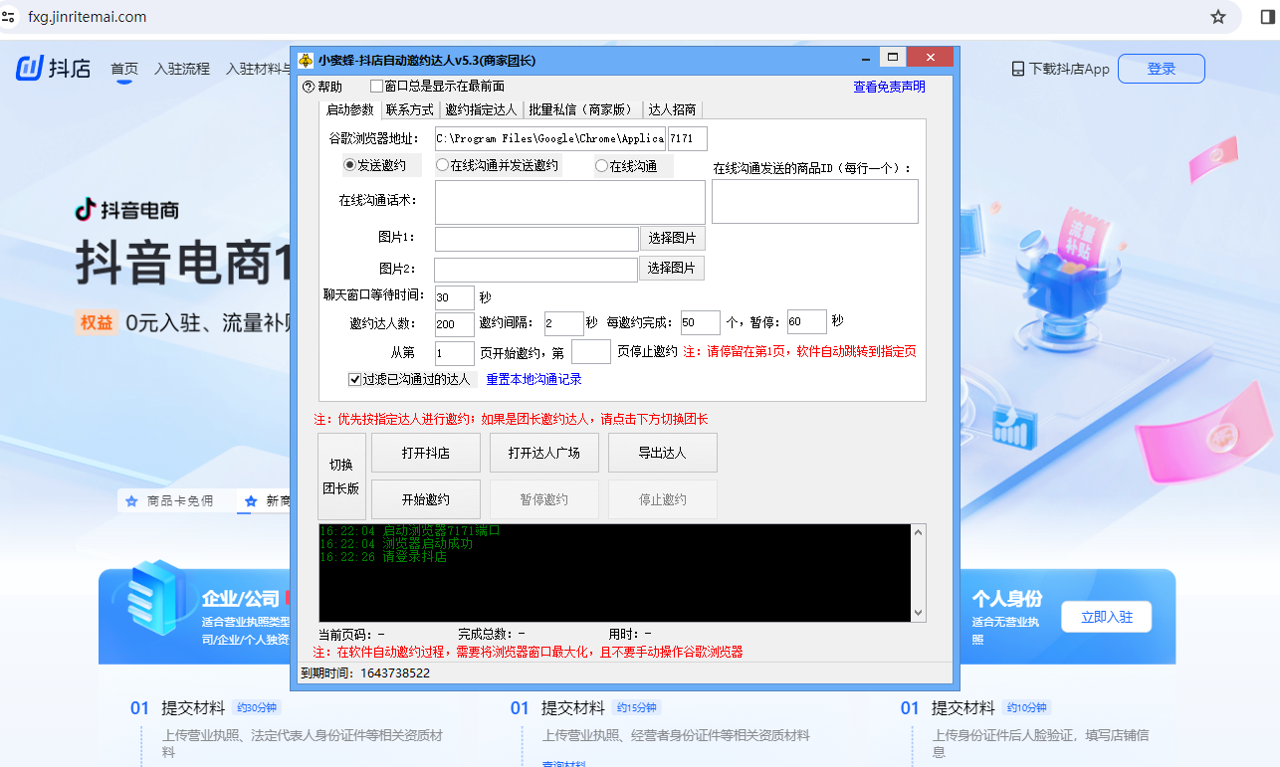Click the 立即入驻 button for 个人身份

[1107, 617]
